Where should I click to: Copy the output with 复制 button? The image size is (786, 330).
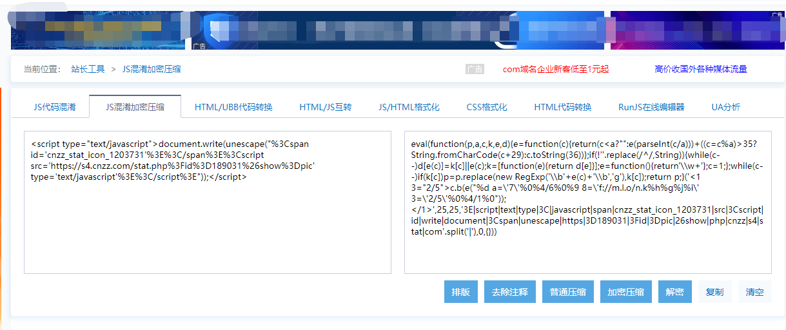(714, 292)
